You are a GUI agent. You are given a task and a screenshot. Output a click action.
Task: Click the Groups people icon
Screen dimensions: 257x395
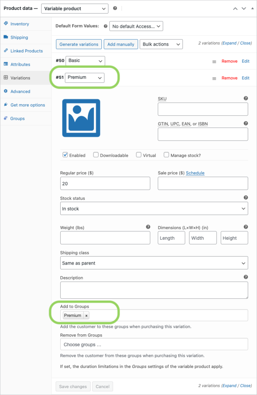pyautogui.click(x=6, y=118)
